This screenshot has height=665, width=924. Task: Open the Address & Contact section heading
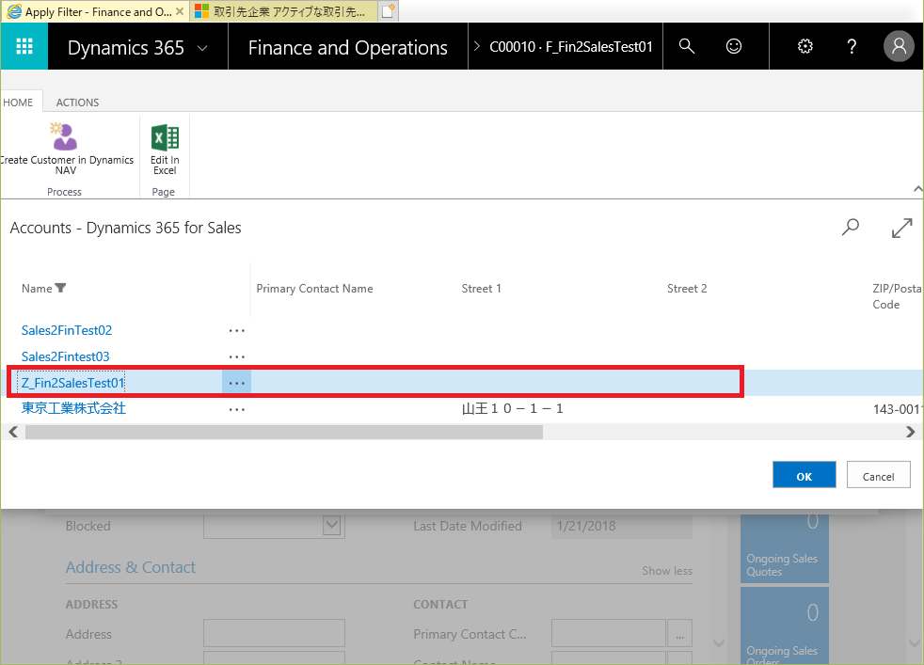(130, 567)
